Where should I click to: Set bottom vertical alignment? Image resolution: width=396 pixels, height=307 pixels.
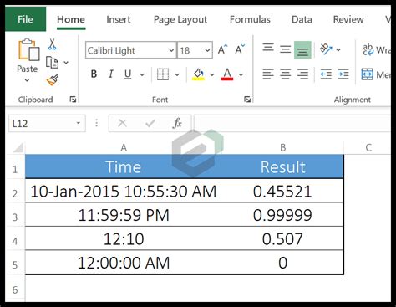click(x=302, y=50)
